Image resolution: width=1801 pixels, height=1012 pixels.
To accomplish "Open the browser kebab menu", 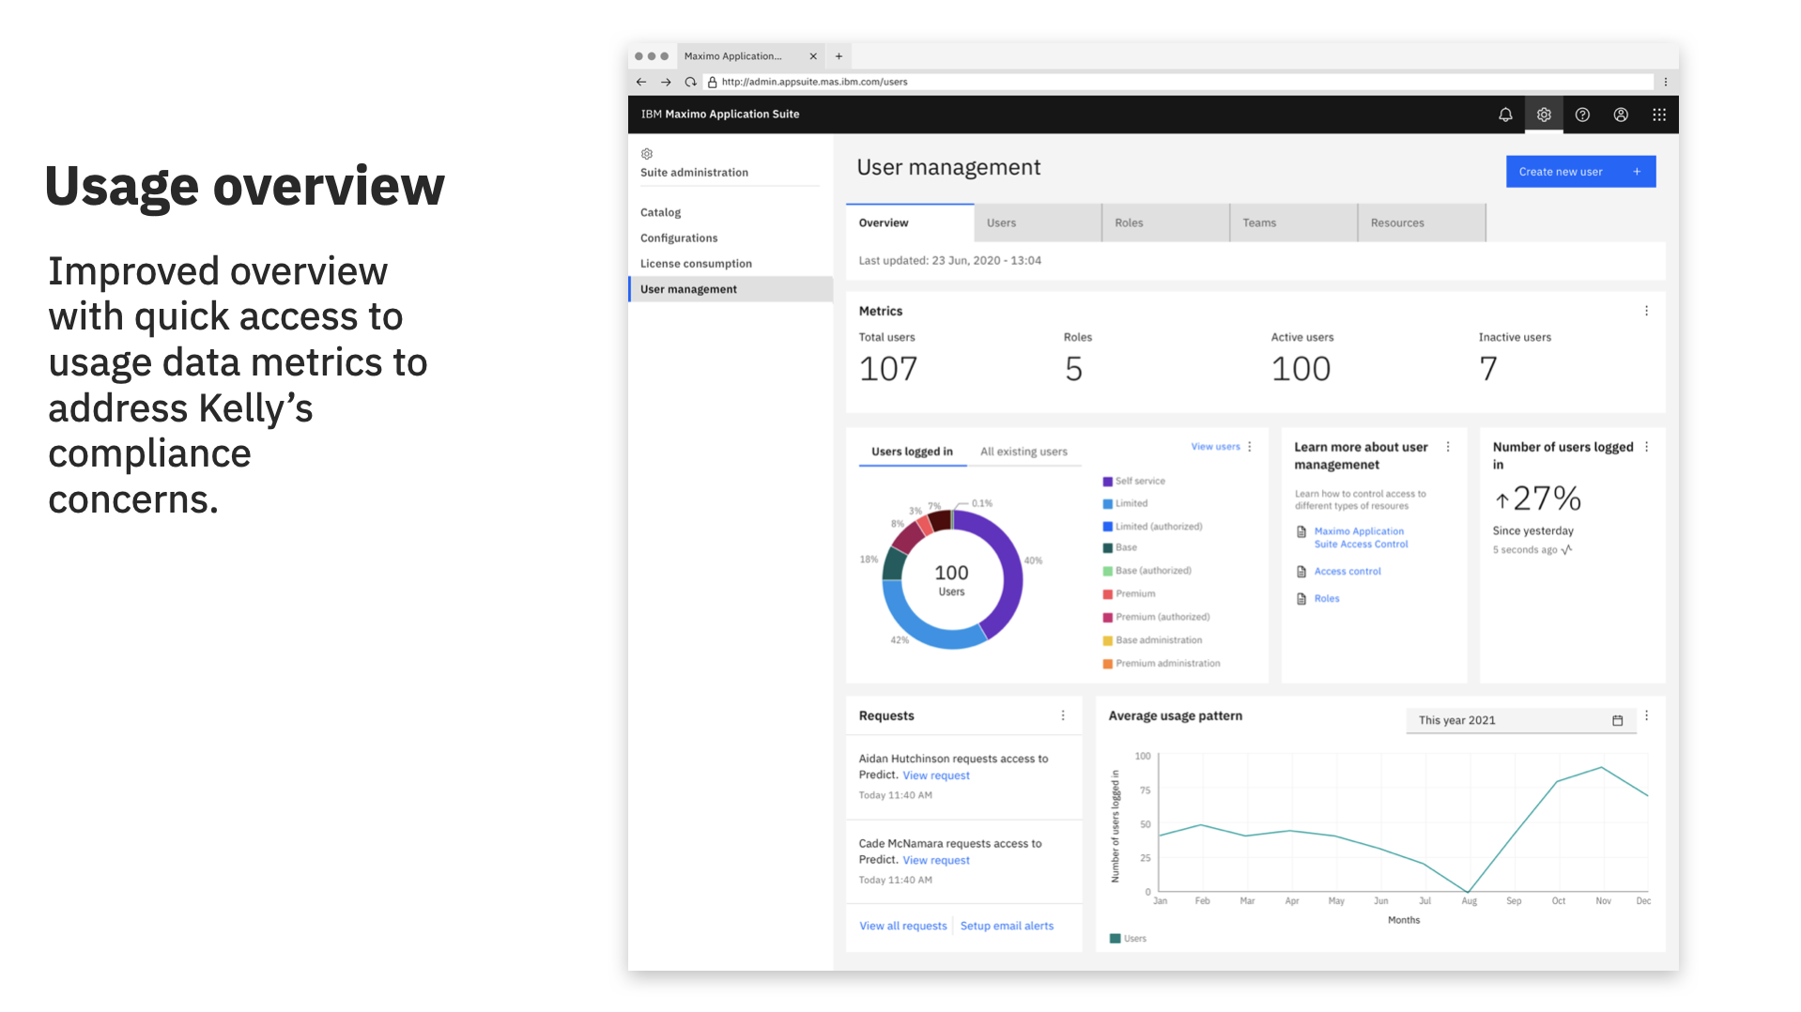I will 1666,82.
